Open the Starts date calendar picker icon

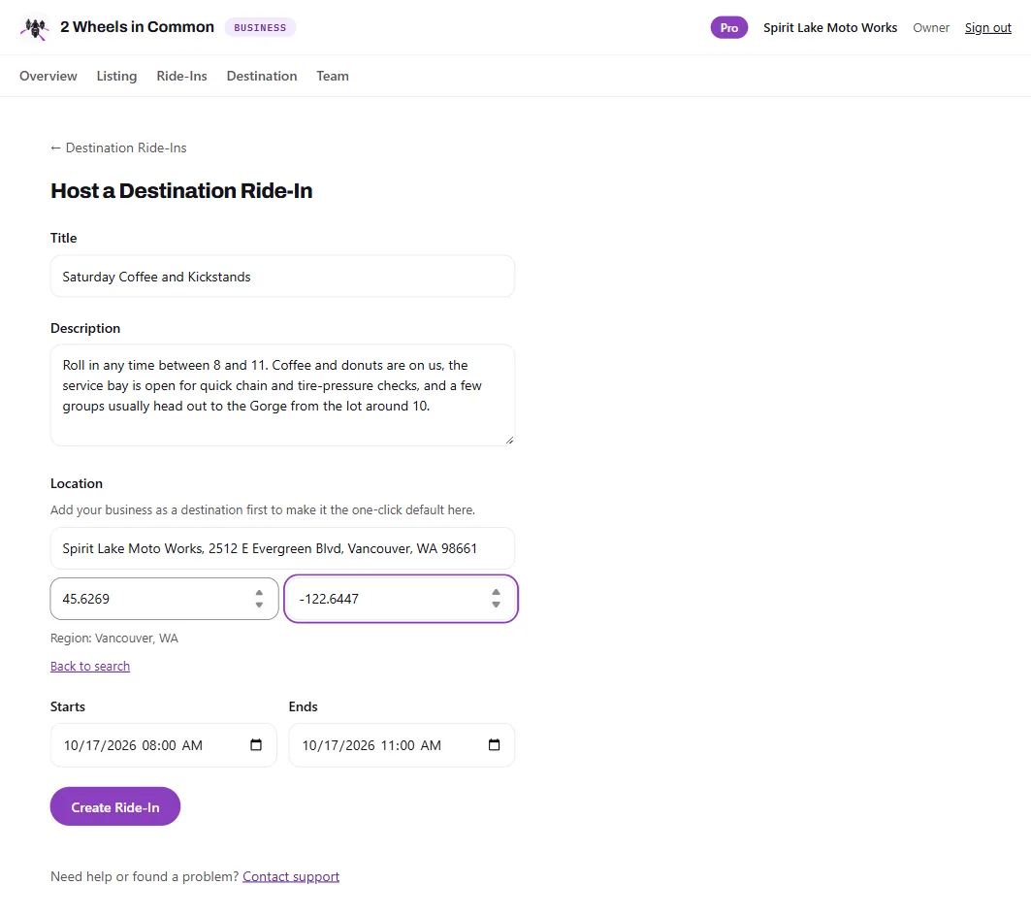[x=256, y=744]
